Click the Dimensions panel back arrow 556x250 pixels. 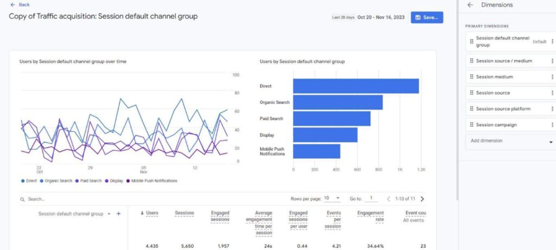click(470, 5)
